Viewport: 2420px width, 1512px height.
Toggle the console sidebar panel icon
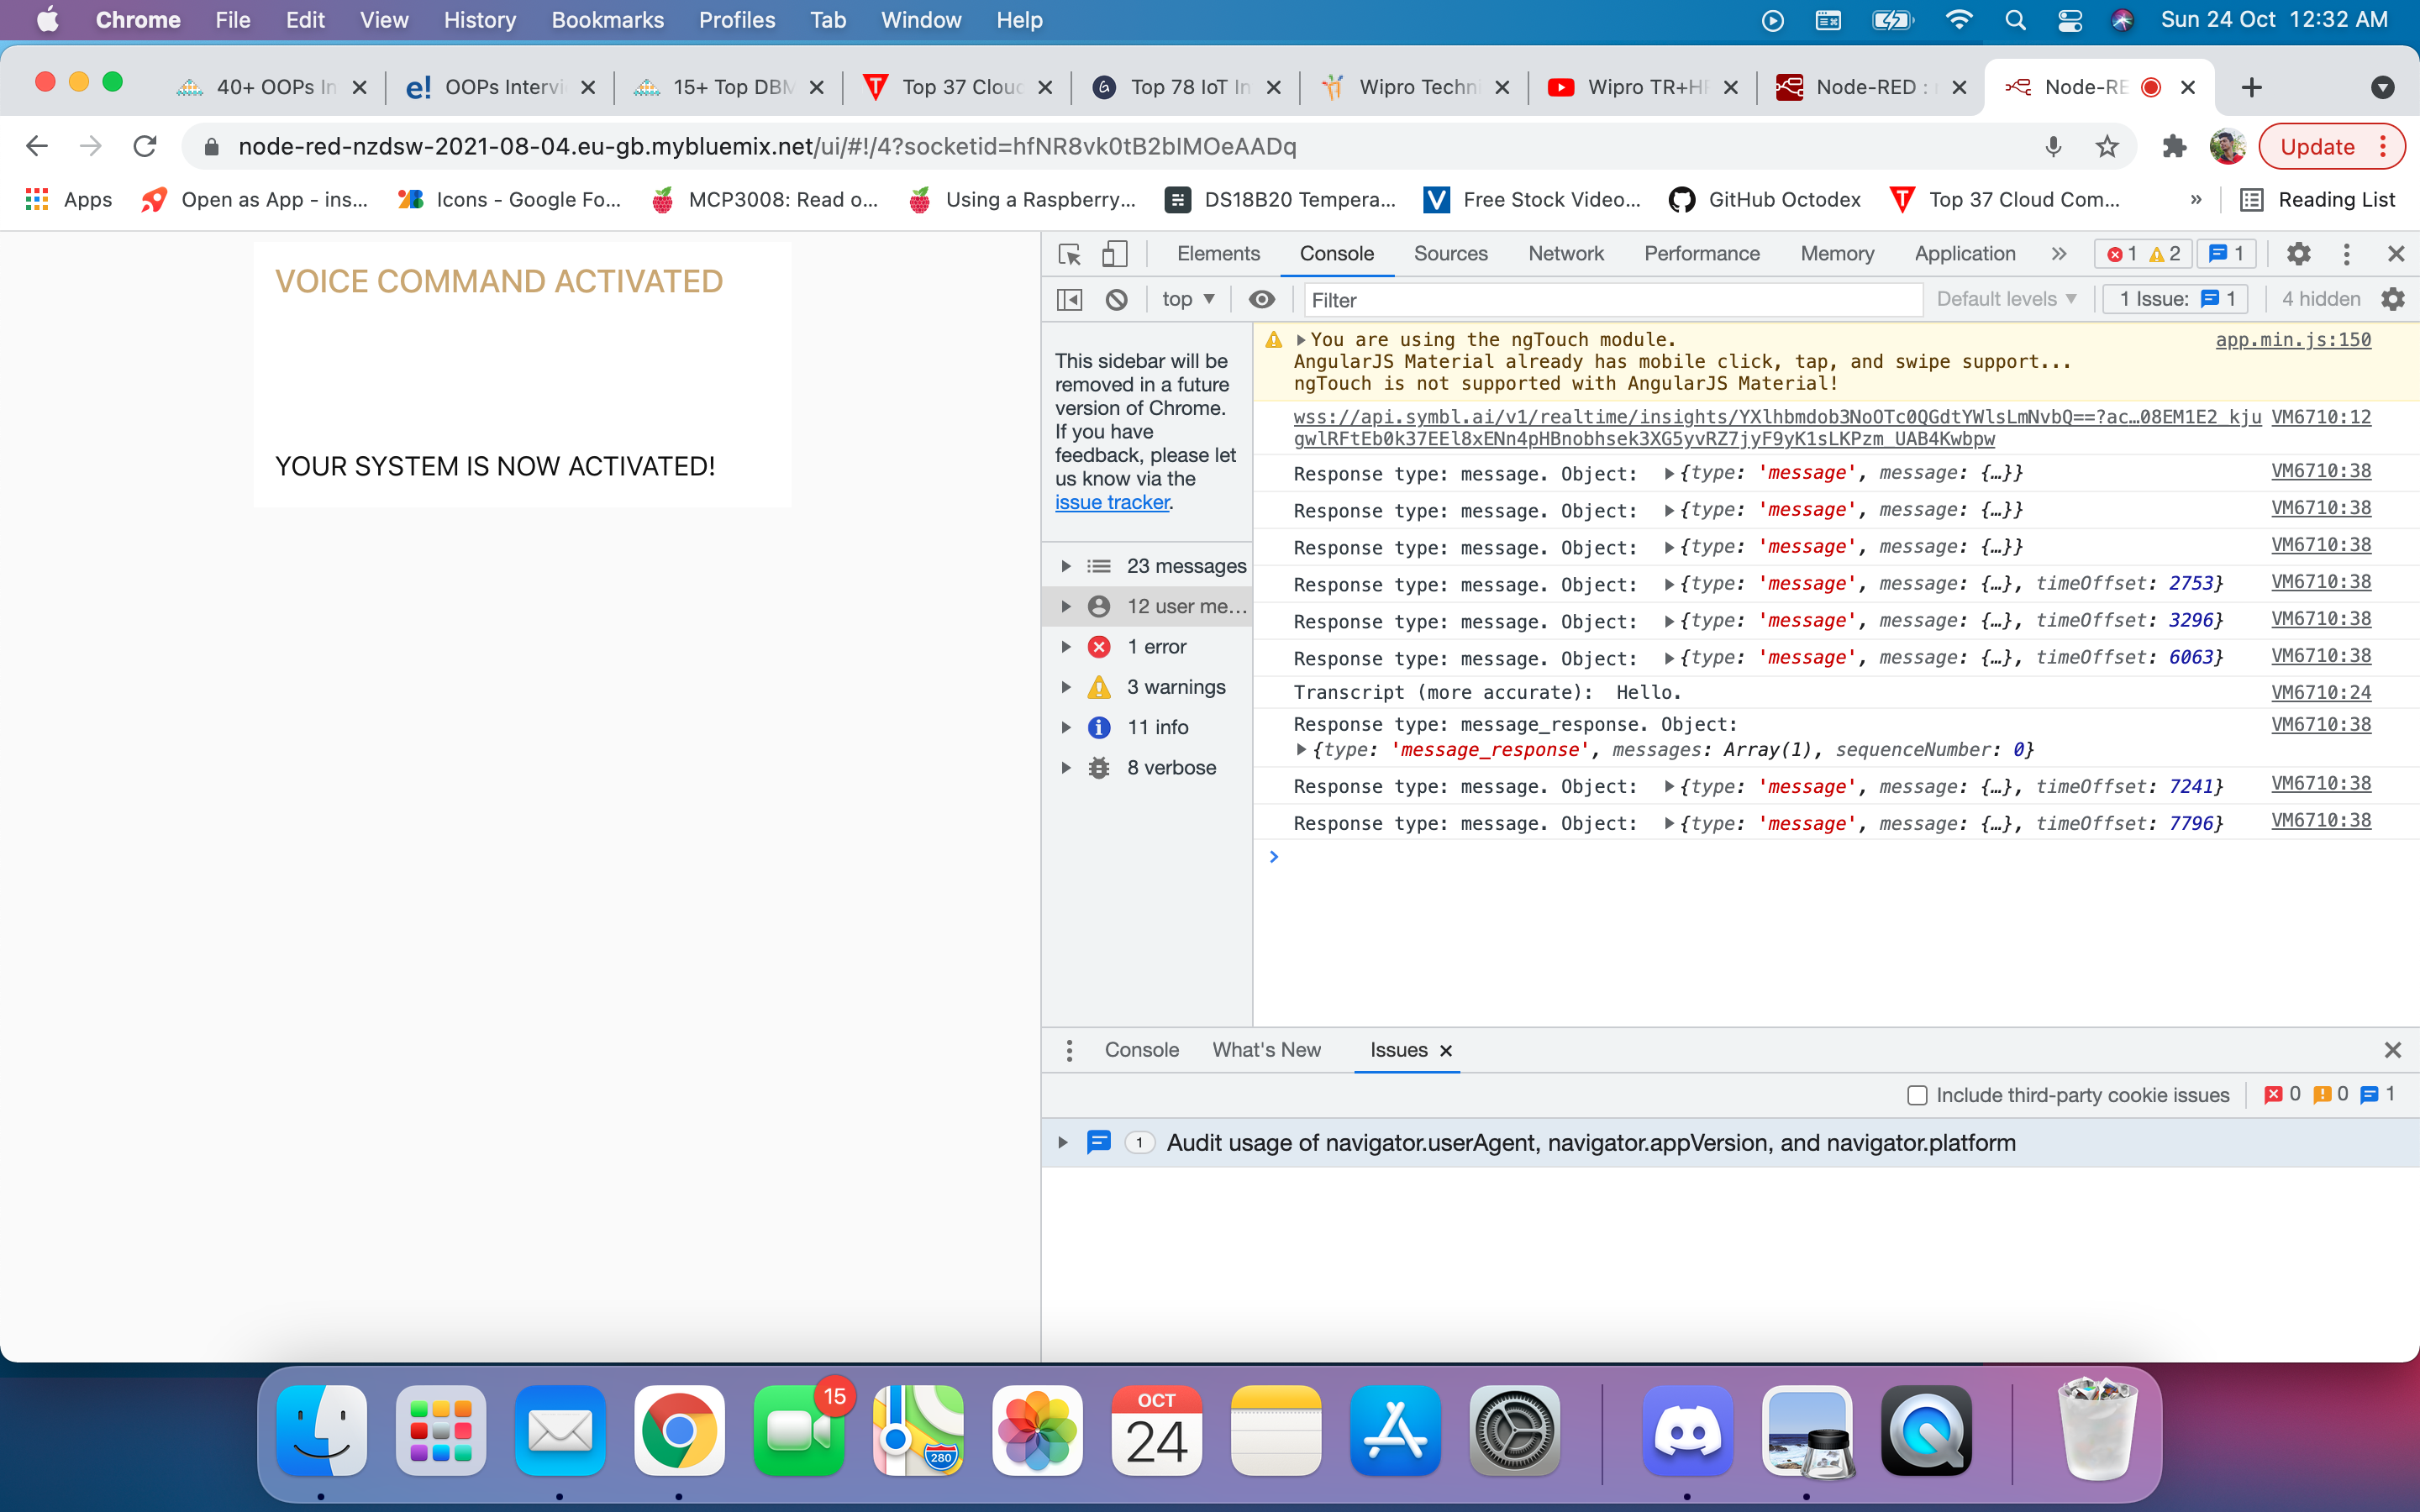pos(1069,299)
